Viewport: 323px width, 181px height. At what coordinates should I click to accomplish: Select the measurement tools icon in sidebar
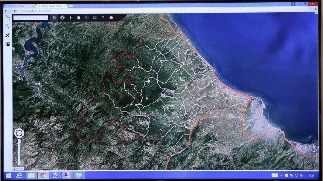point(7,35)
